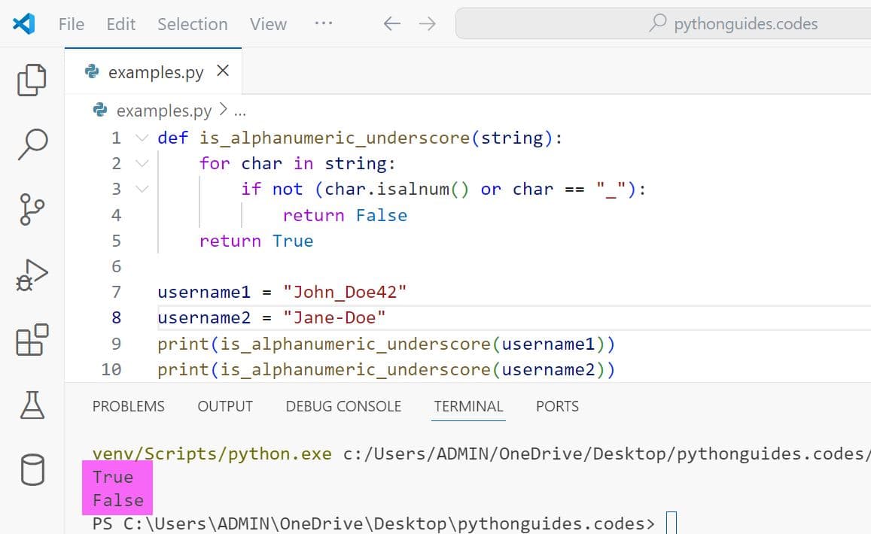
Task: Open the View menu
Action: pos(268,24)
